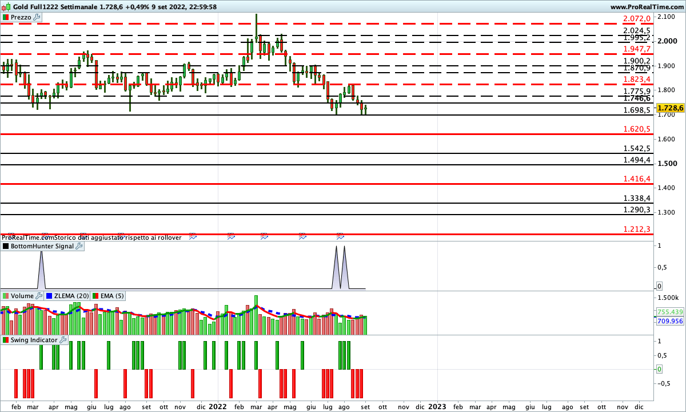Click the 2022 year label on time axis
The height and width of the screenshot is (412, 686).
coord(217,407)
